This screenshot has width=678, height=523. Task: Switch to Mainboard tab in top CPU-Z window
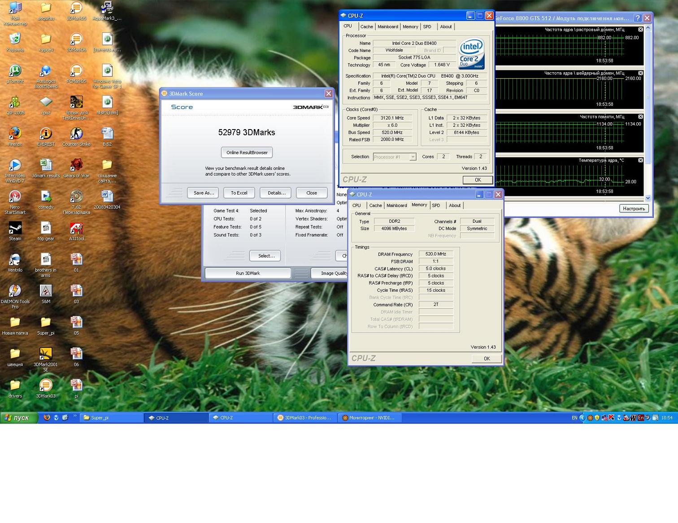(388, 27)
